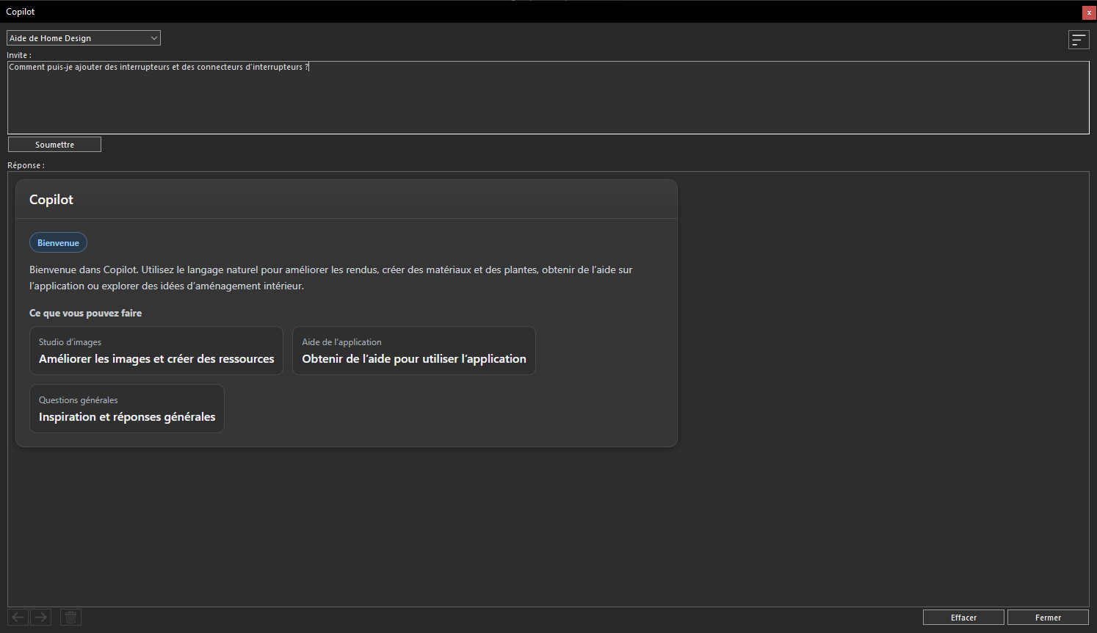Open the Copilot history menu icon
Viewport: 1097px width, 633px height.
[1079, 40]
